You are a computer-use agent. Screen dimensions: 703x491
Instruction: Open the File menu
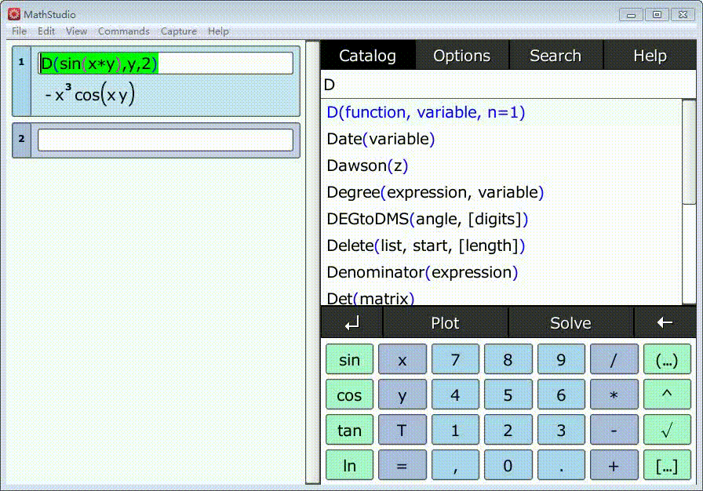[x=20, y=31]
